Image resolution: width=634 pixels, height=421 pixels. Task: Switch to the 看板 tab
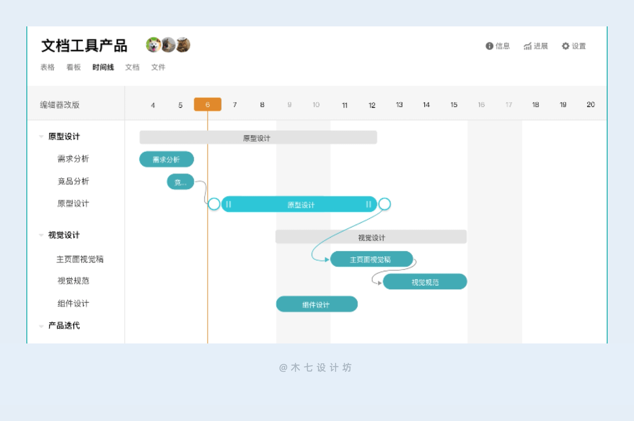click(x=73, y=67)
